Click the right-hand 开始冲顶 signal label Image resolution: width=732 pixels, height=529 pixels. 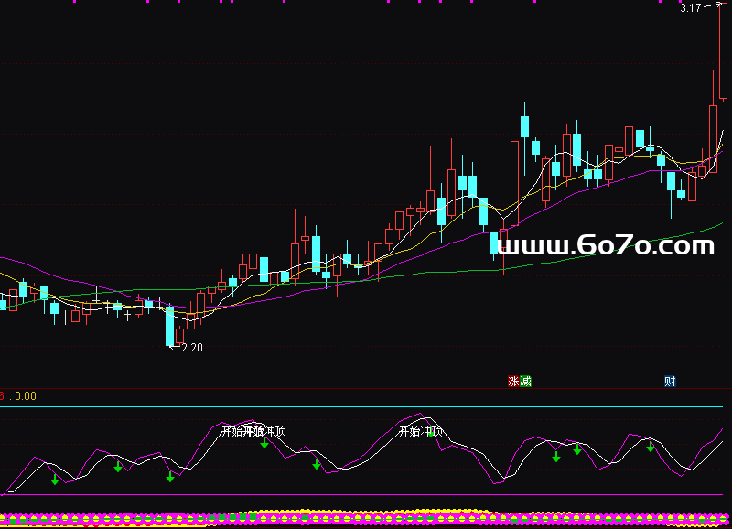[421, 431]
